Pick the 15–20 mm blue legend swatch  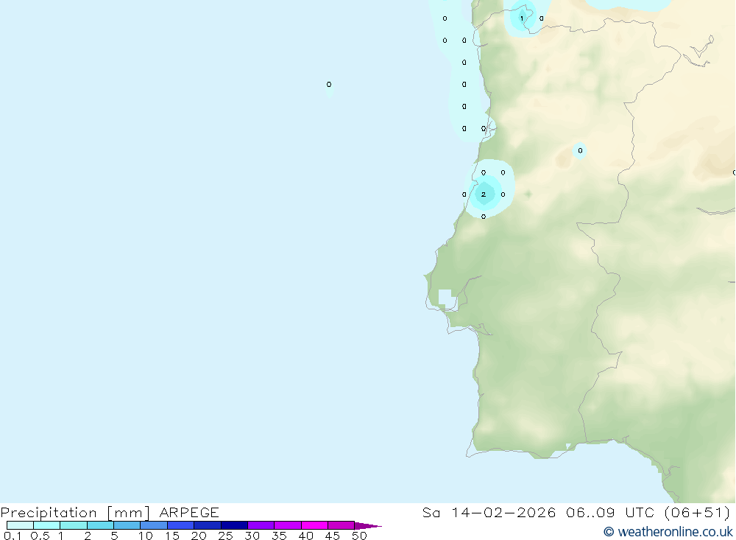[x=181, y=525]
